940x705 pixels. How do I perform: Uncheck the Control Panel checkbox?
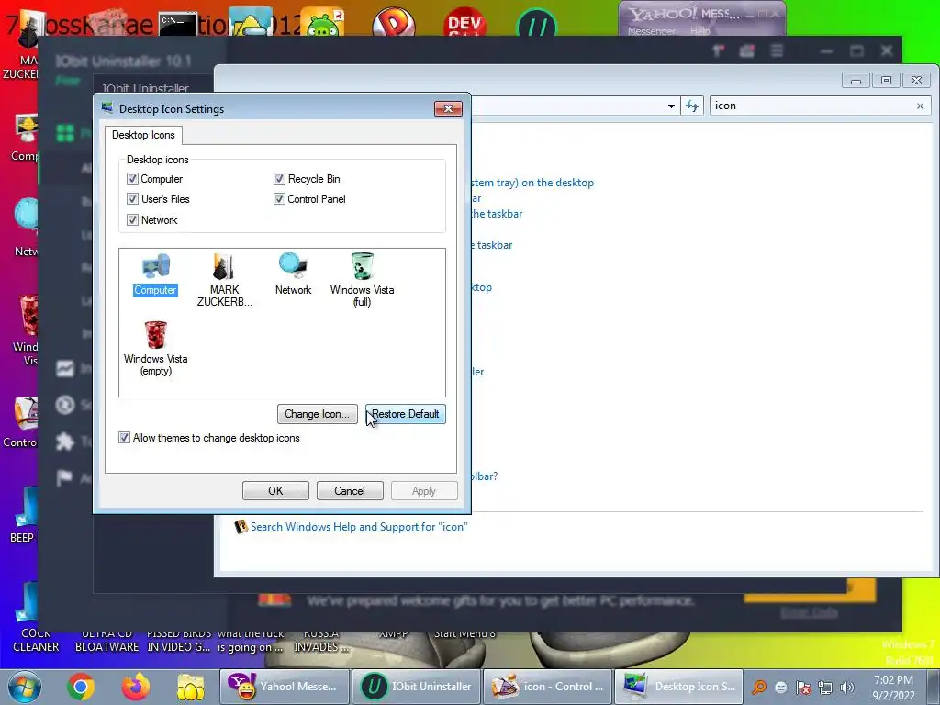coord(279,199)
